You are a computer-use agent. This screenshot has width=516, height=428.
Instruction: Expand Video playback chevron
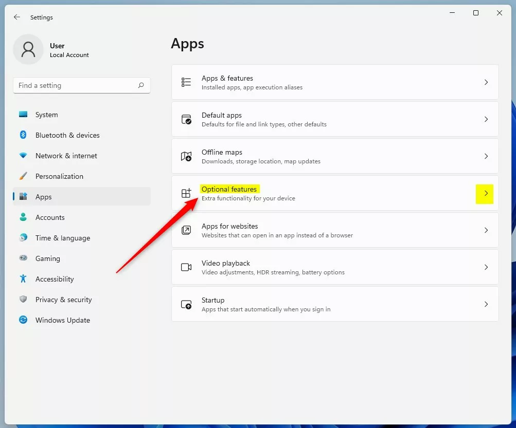tap(486, 267)
